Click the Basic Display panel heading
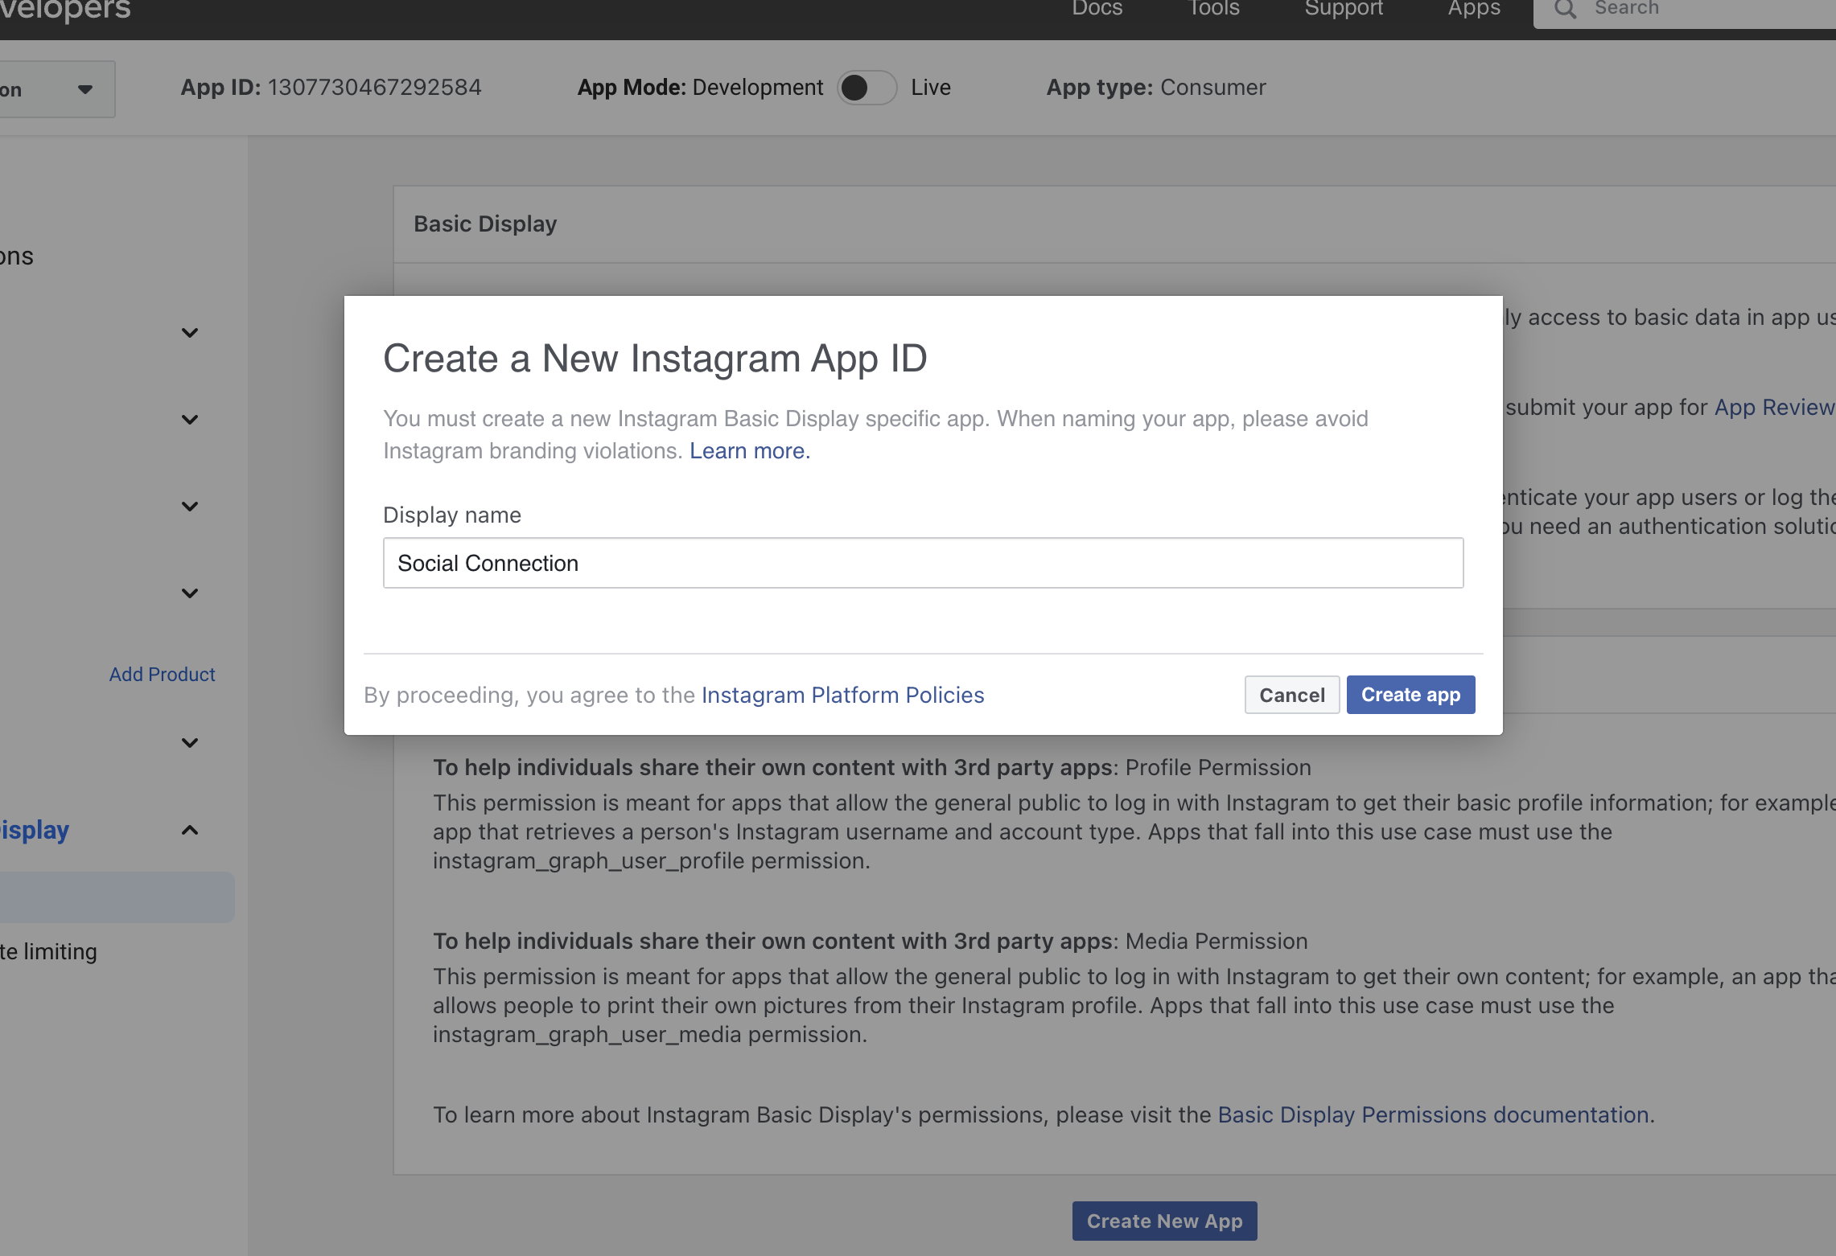The image size is (1836, 1256). (485, 224)
